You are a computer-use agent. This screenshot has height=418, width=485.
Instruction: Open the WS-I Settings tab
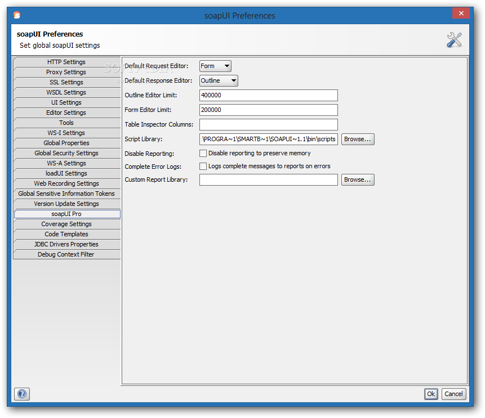(x=66, y=133)
